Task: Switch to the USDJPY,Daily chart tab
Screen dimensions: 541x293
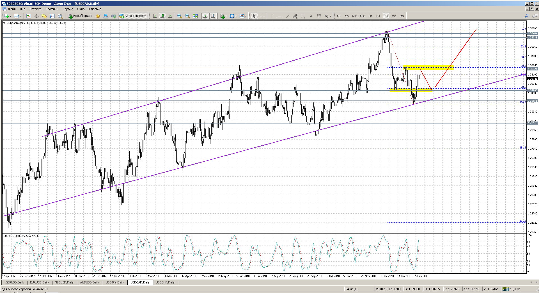Action: [x=115, y=282]
